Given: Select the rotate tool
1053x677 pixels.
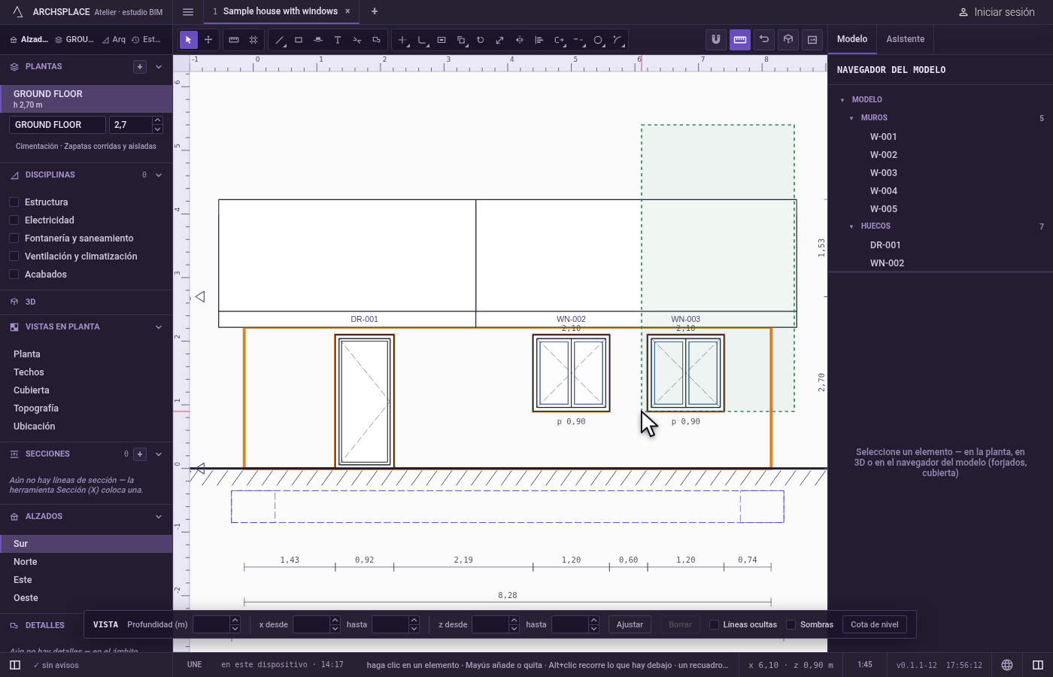Looking at the screenshot, I should click(x=481, y=40).
